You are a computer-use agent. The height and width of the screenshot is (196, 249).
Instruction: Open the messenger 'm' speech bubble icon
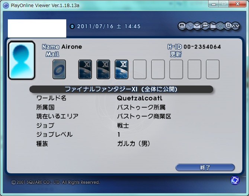(x=182, y=26)
